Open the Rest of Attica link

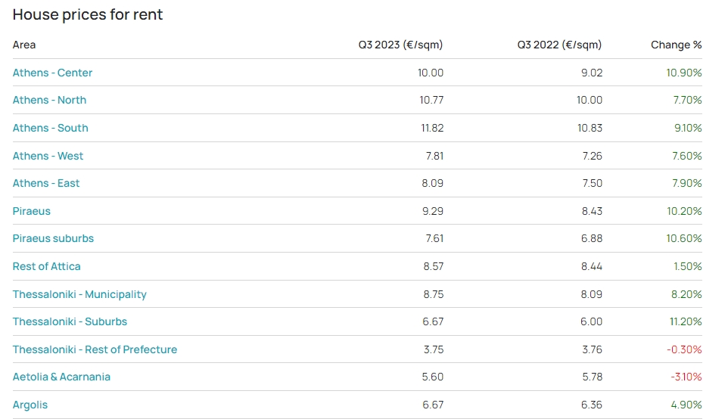pos(46,266)
